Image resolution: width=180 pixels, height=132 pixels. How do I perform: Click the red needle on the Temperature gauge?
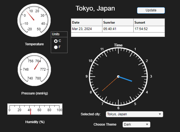pos(31,16)
